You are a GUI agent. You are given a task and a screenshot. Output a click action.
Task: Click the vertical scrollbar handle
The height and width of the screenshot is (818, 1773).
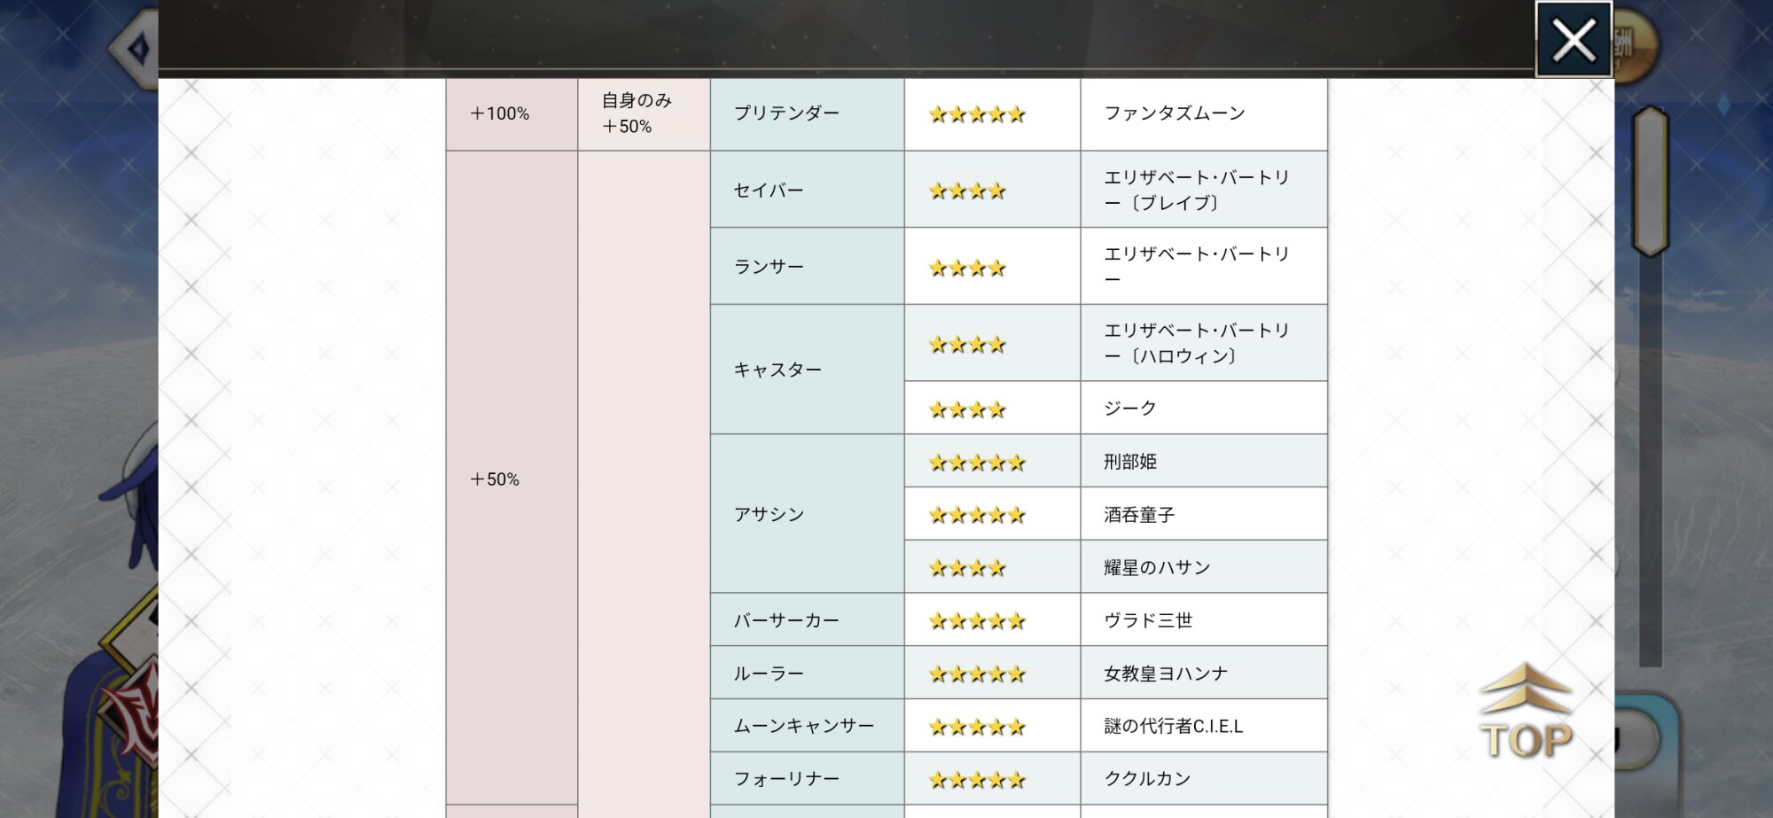(1650, 182)
